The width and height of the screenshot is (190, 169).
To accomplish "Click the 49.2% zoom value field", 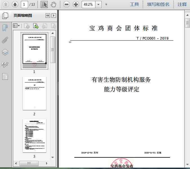I will 88,5.
